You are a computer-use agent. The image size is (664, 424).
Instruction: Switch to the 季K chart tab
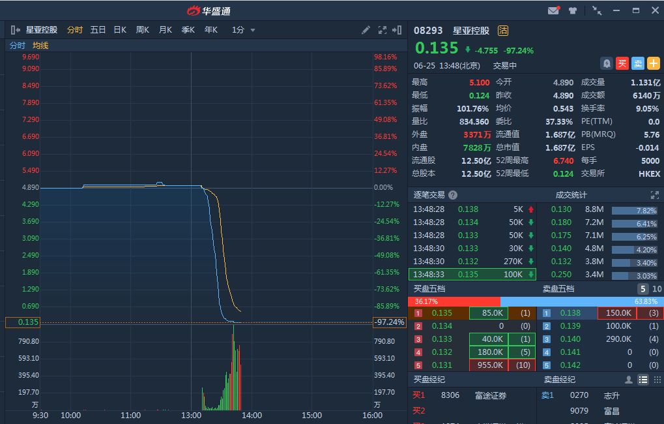[188, 30]
